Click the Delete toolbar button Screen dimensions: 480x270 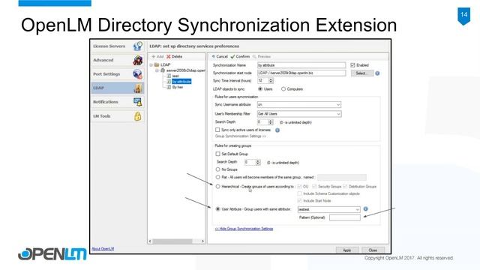click(175, 57)
